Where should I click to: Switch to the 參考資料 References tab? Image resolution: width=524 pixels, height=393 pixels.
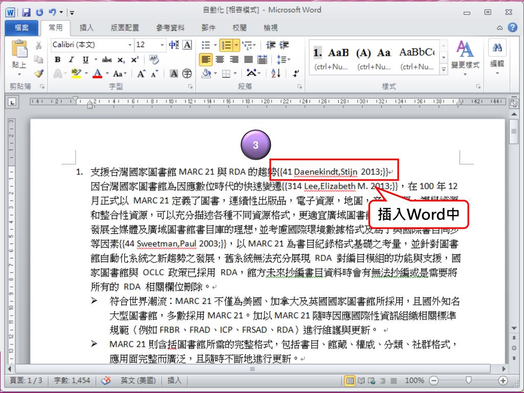point(170,28)
